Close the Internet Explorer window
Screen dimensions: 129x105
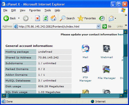(x=125, y=4)
